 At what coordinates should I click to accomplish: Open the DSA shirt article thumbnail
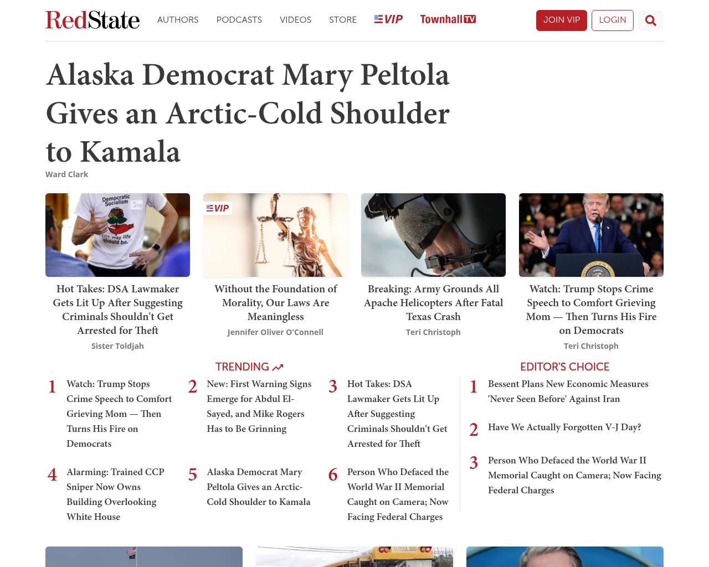(117, 235)
